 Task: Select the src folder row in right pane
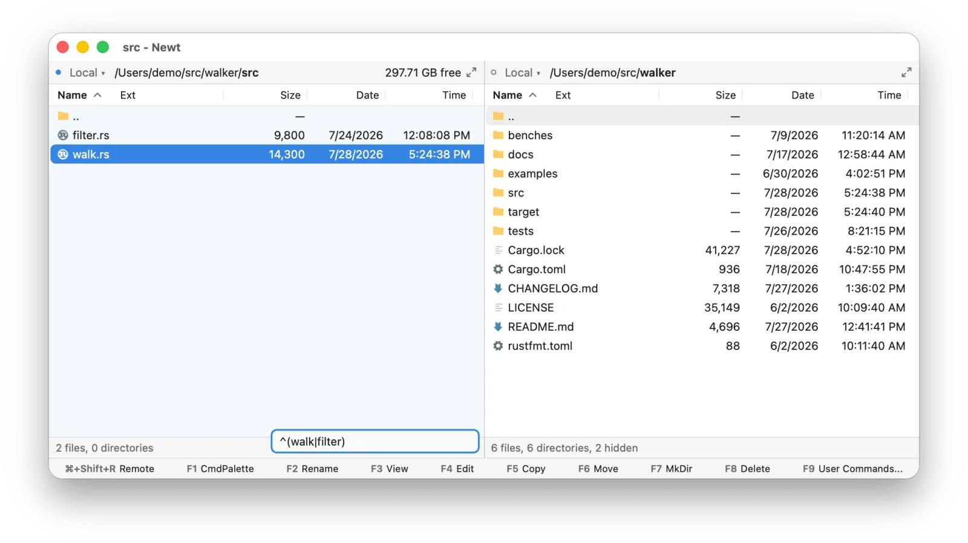[x=702, y=193]
